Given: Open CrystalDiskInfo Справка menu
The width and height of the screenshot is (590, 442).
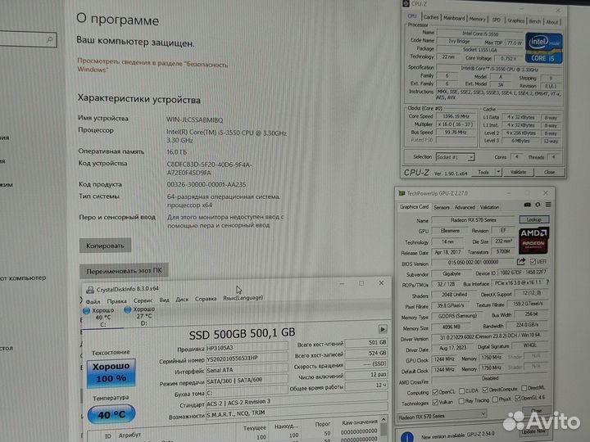Looking at the screenshot, I should (x=206, y=299).
